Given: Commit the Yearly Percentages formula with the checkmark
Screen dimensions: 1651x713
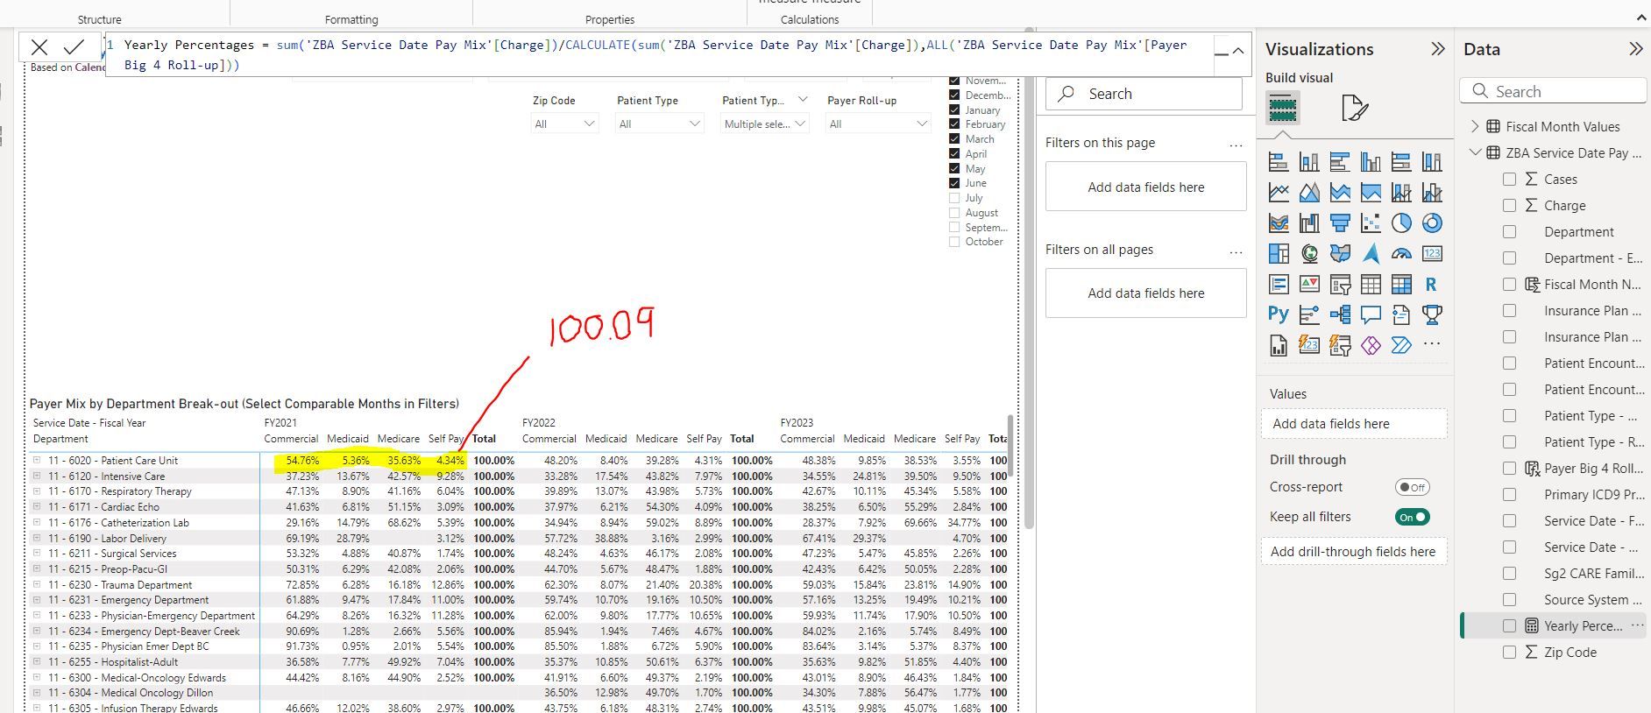Looking at the screenshot, I should point(74,46).
